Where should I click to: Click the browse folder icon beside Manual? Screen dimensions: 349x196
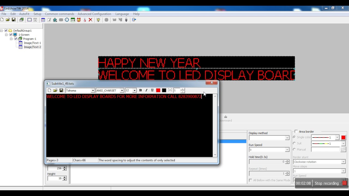tap(343, 149)
